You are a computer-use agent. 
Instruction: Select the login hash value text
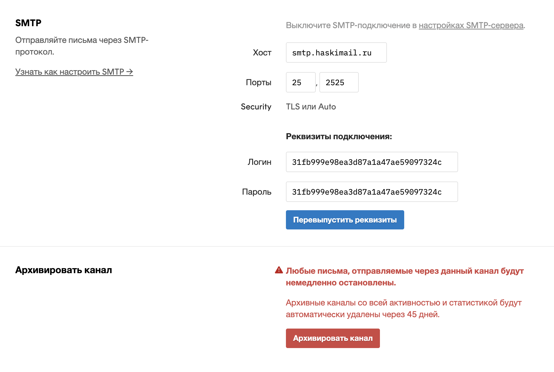366,162
